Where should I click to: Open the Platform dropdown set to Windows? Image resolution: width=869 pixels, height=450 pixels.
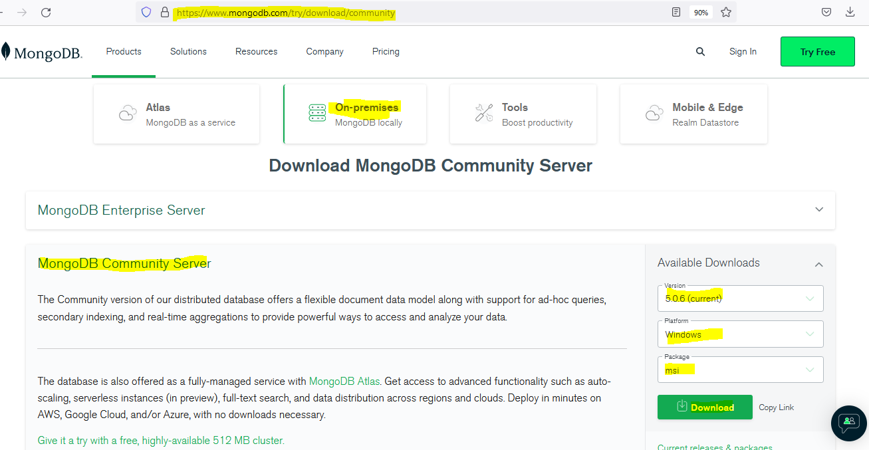pyautogui.click(x=740, y=334)
